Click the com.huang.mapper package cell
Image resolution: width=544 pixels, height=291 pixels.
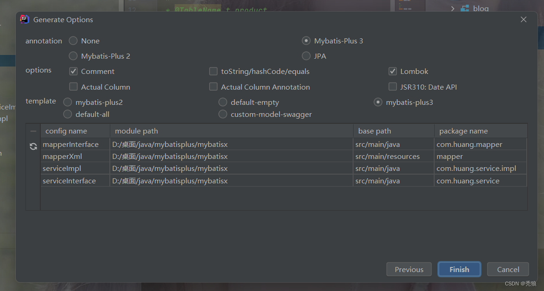[x=481, y=144]
